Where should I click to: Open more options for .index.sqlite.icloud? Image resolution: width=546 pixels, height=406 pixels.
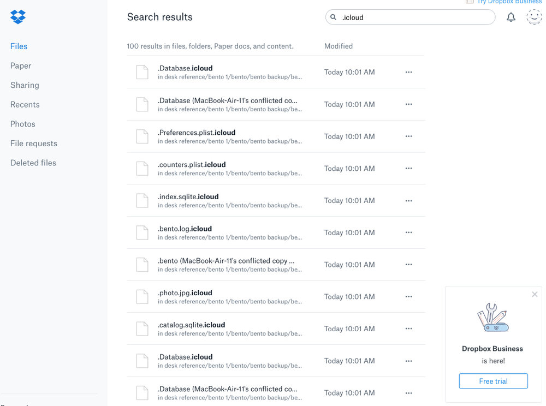click(408, 201)
